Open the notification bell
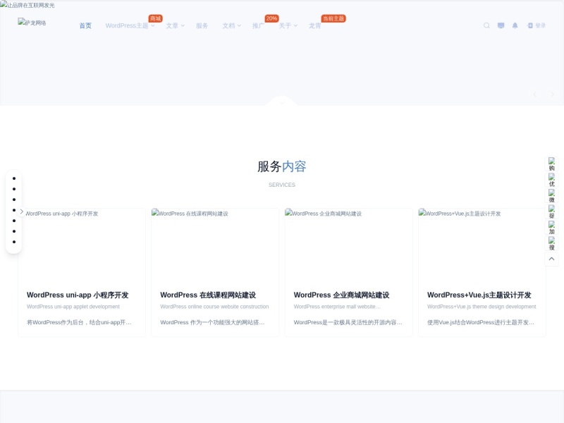The width and height of the screenshot is (564, 423). click(x=515, y=25)
